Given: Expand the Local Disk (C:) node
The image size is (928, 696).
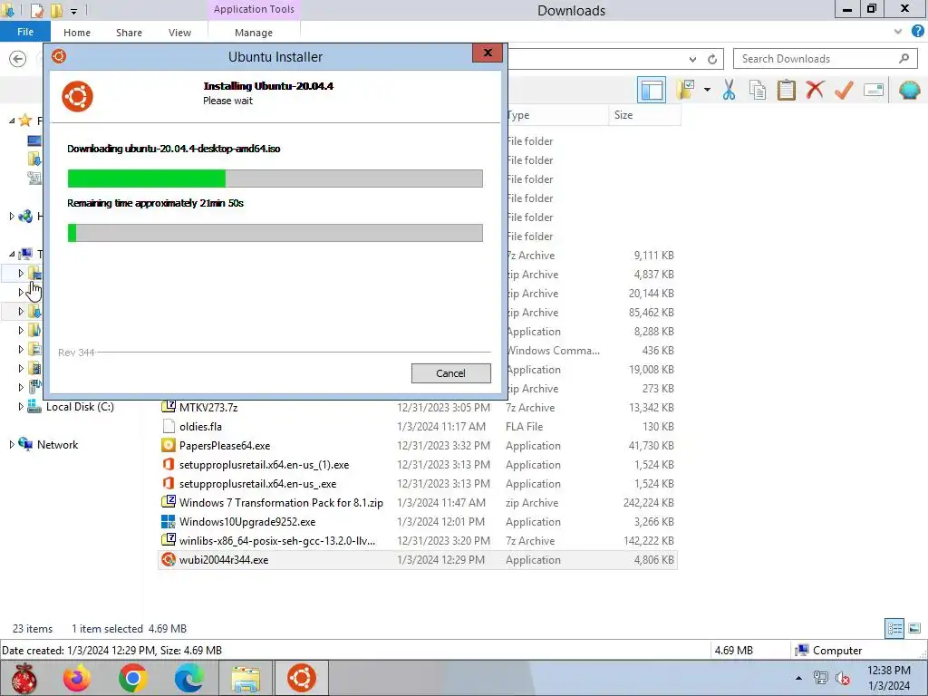Looking at the screenshot, I should 21,407.
